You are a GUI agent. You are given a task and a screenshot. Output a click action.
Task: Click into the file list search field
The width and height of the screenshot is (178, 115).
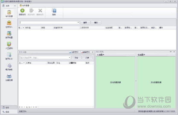(44, 58)
